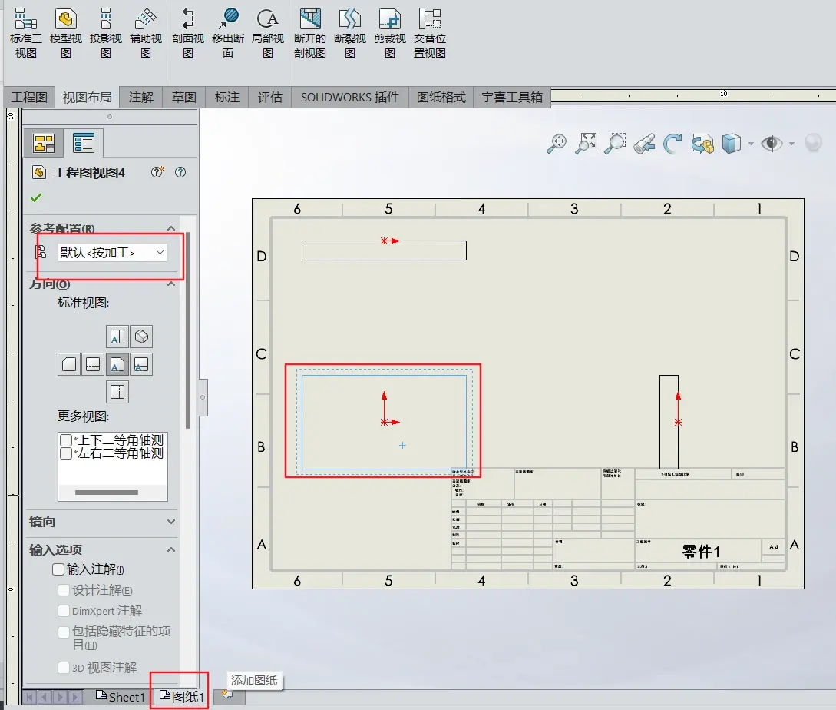Select the last standard view button in the middle row
836x710 pixels.
click(141, 364)
